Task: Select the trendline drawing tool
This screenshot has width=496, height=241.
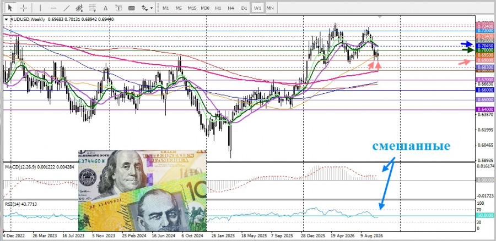Action: [x=67, y=8]
